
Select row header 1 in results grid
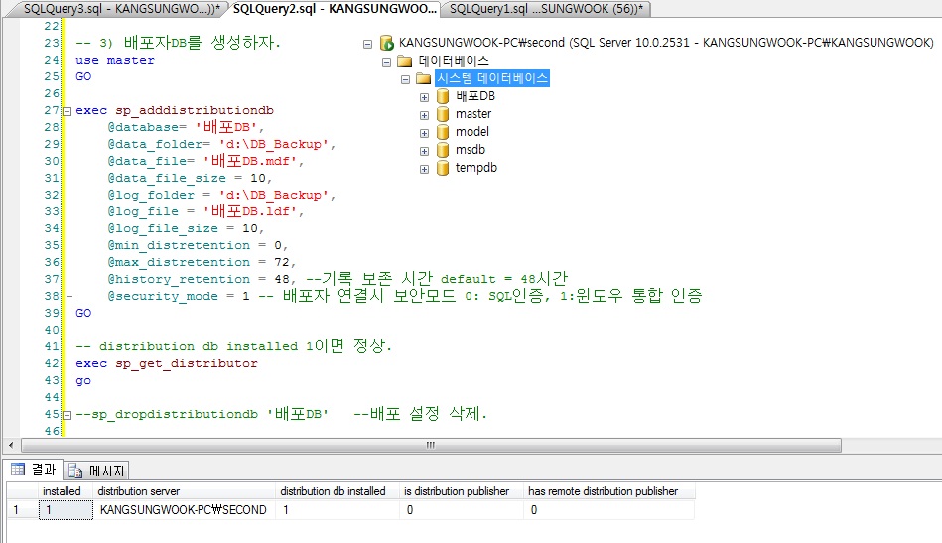(22, 510)
